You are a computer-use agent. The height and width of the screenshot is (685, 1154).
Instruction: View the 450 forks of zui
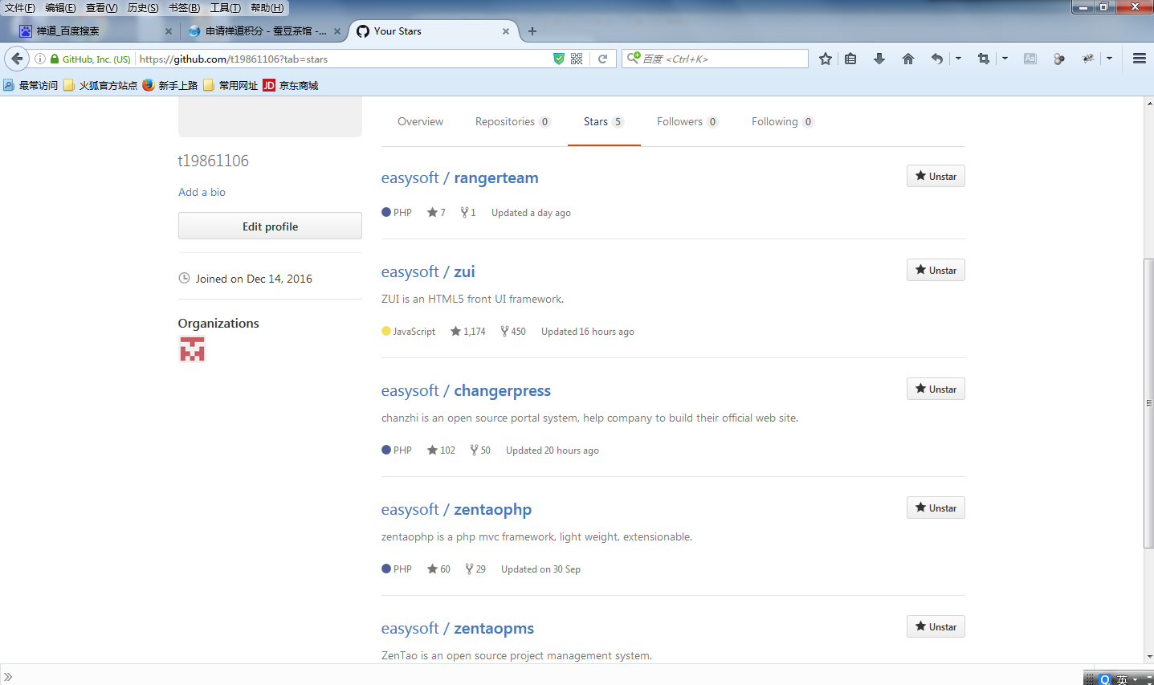513,331
